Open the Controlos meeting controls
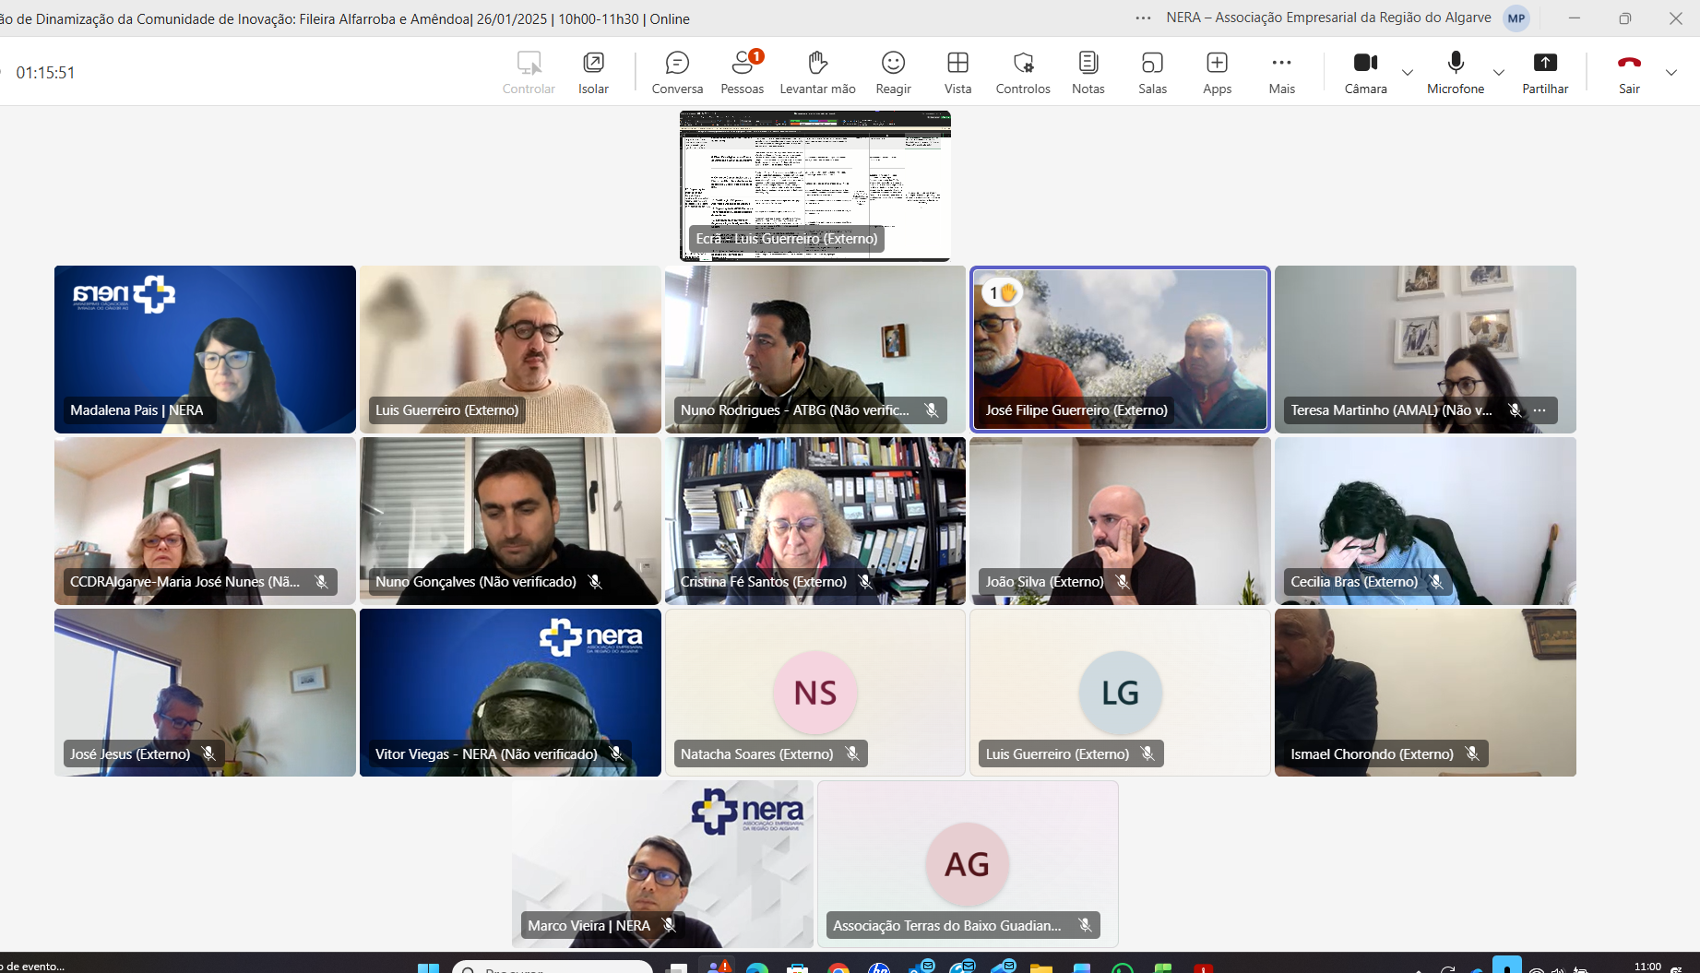Image resolution: width=1700 pixels, height=973 pixels. (1023, 72)
